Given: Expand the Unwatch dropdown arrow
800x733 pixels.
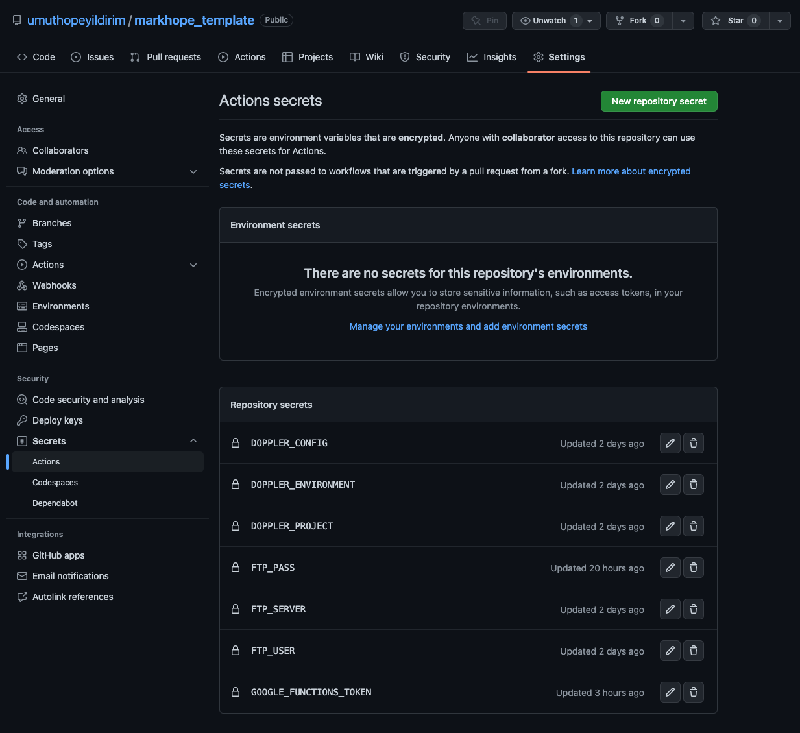Looking at the screenshot, I should point(589,20).
